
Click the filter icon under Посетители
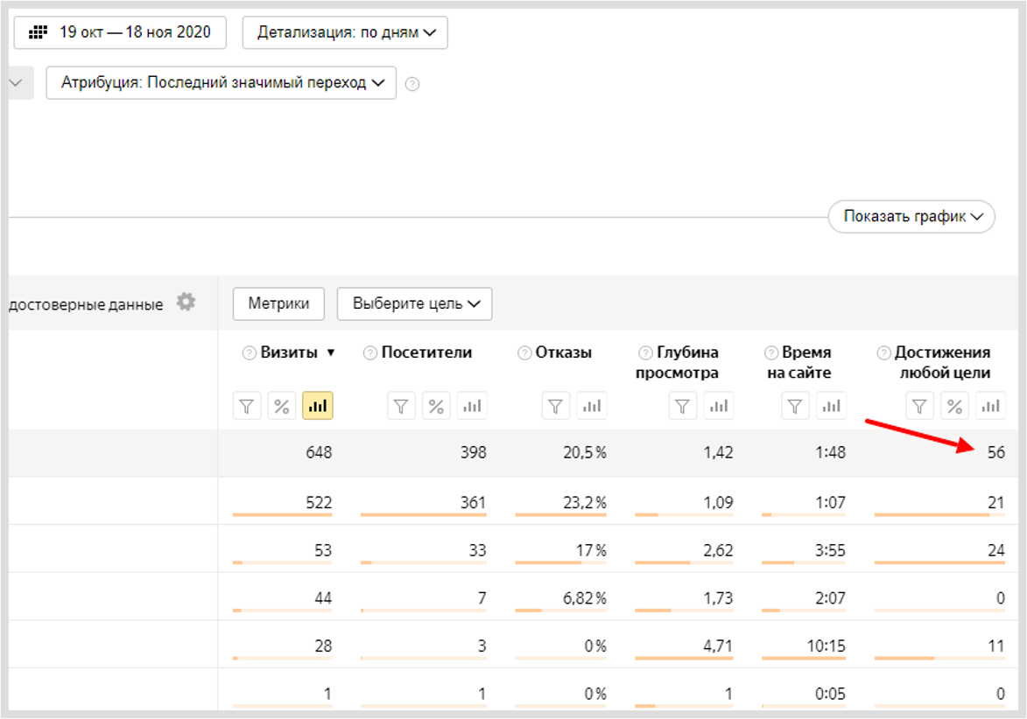pos(402,406)
